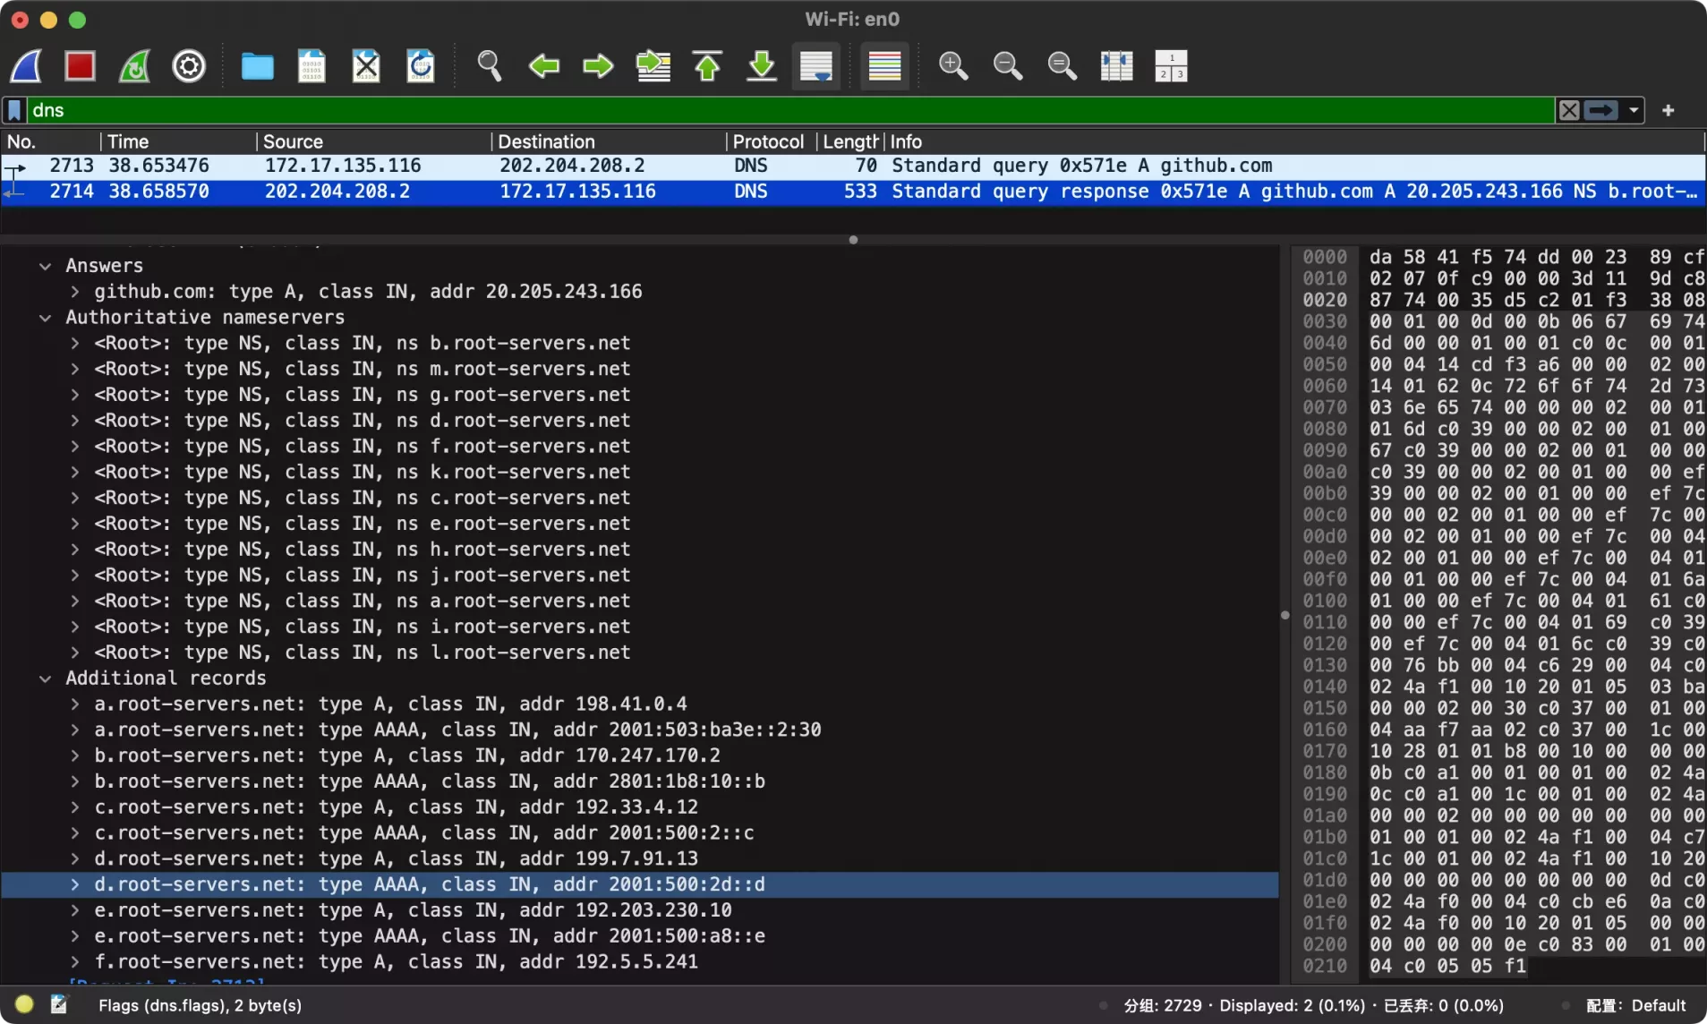The width and height of the screenshot is (1707, 1024).
Task: Go forward to next packet
Action: click(x=598, y=66)
